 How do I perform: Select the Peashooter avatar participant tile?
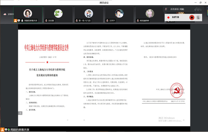(x=58, y=15)
